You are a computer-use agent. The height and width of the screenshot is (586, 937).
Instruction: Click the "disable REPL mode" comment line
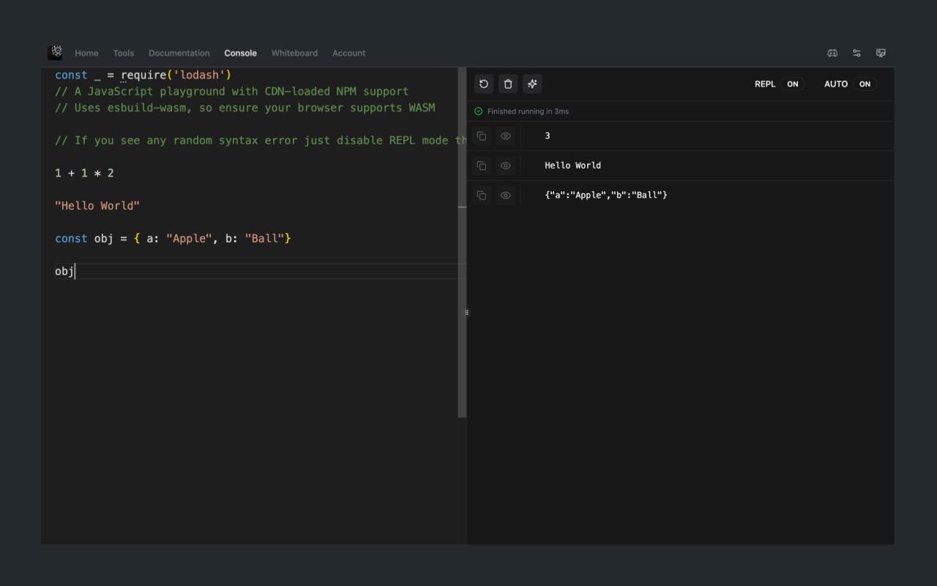pos(260,141)
